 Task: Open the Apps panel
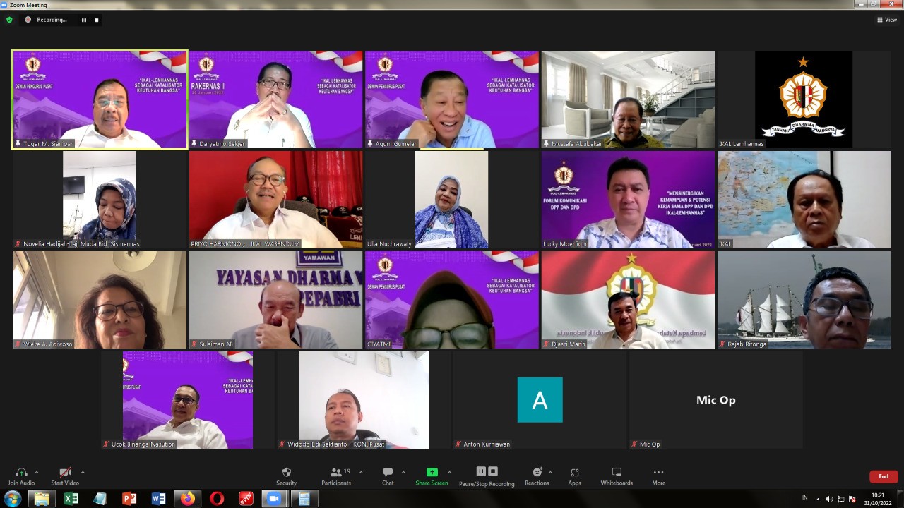coord(574,476)
